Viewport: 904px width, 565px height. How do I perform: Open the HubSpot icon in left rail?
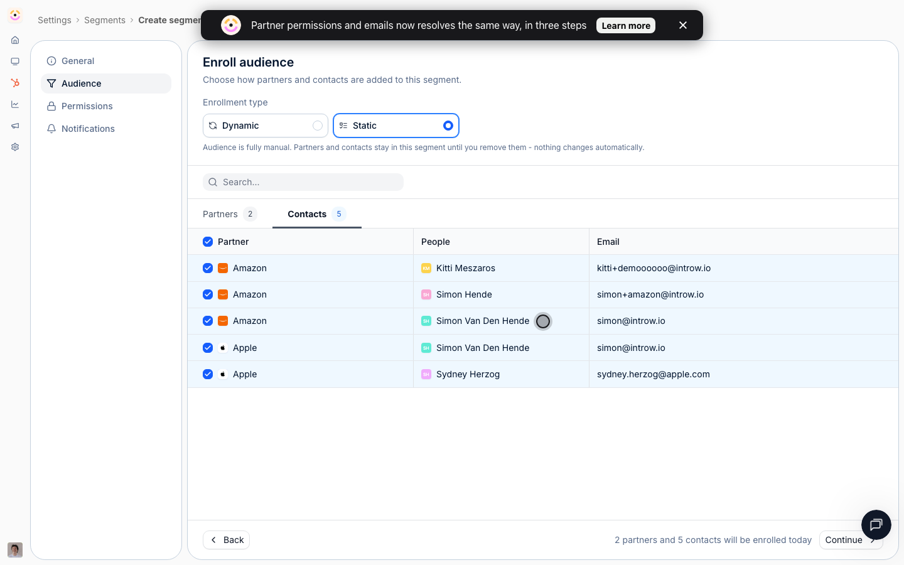click(x=15, y=83)
